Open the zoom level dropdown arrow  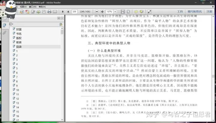115,12
